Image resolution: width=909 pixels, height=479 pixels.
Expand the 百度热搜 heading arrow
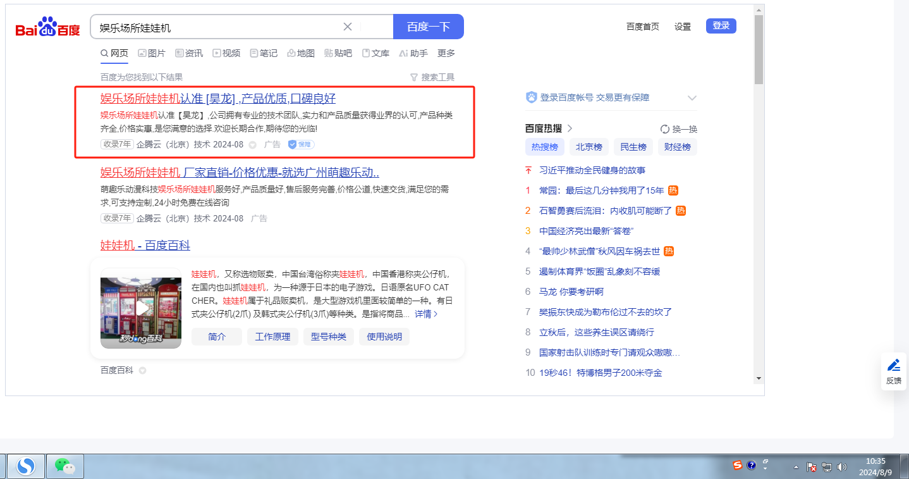click(570, 128)
